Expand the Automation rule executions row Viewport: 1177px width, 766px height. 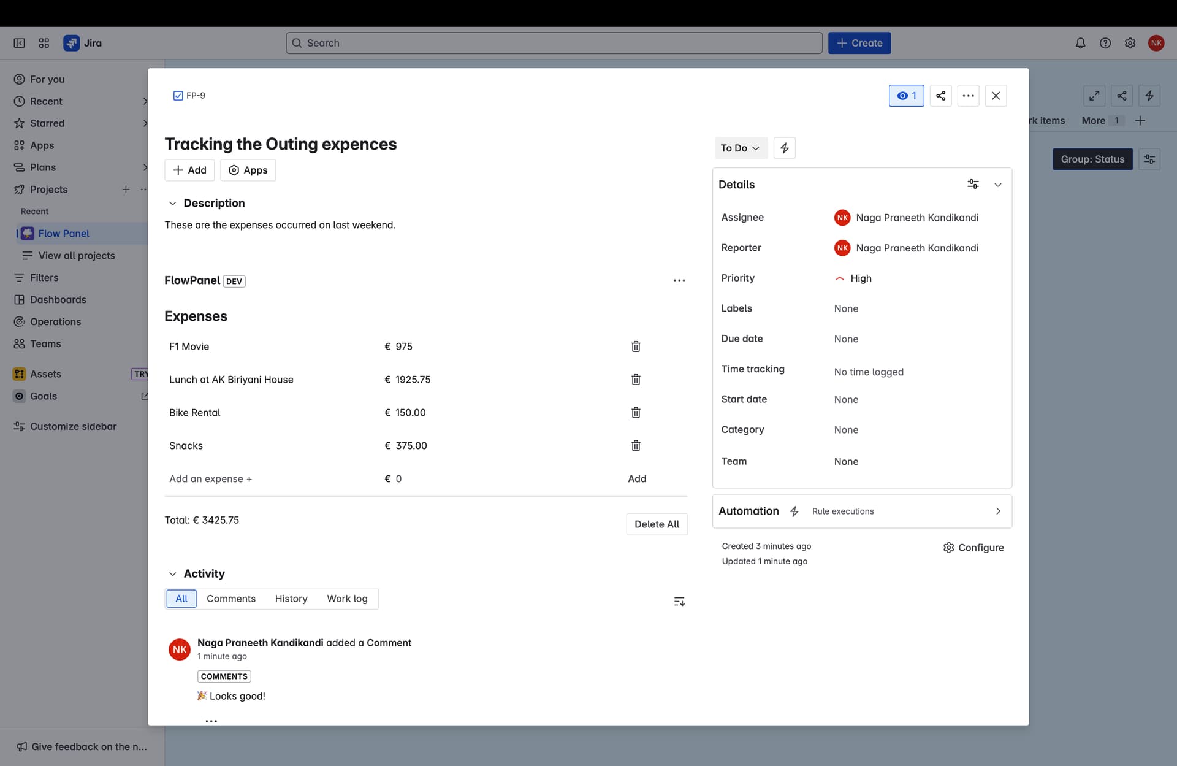click(997, 511)
